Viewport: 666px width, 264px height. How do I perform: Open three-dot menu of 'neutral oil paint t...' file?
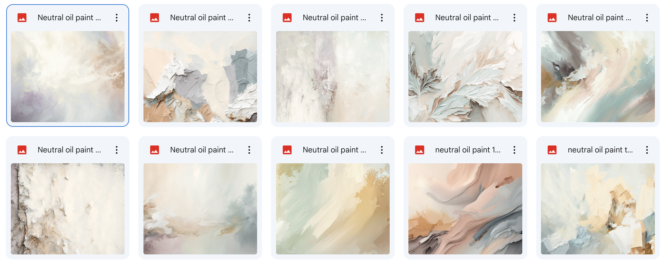[647, 150]
